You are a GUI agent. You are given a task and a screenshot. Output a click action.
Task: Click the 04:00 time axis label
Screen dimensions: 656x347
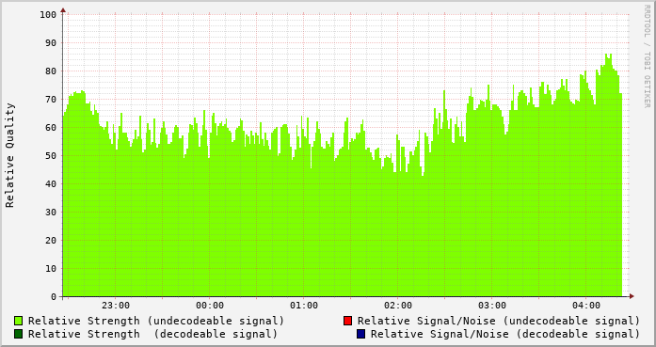click(x=586, y=306)
